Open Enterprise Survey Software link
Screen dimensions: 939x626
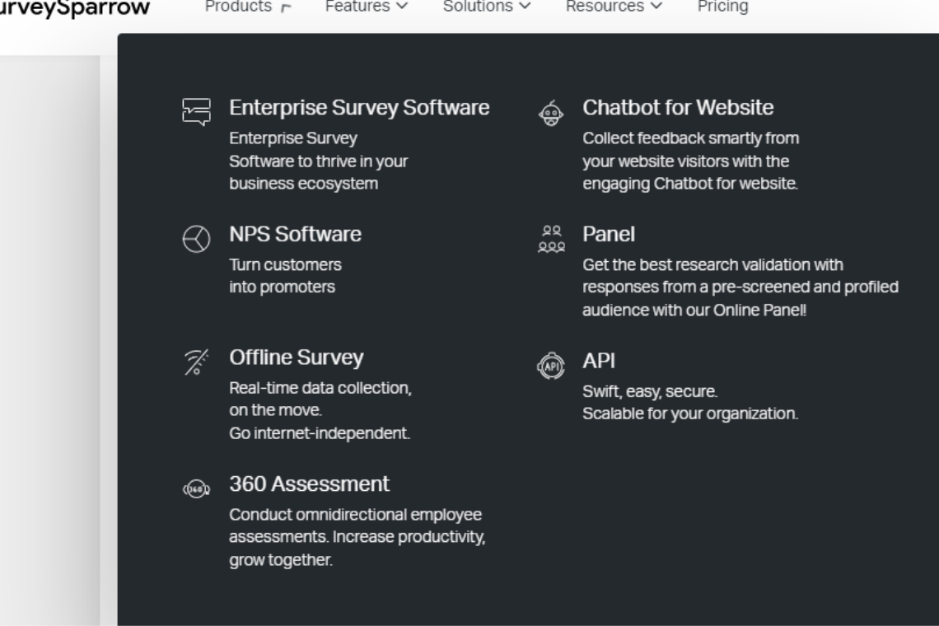coord(359,108)
